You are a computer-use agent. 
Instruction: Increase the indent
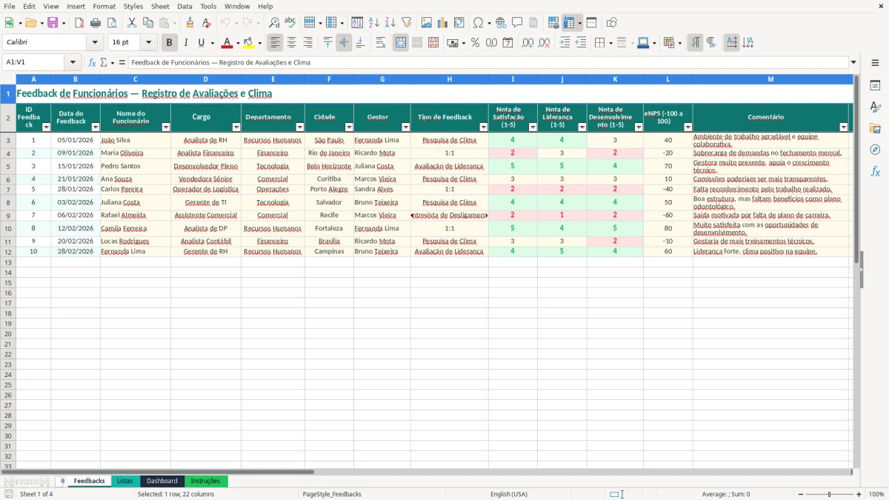coord(565,43)
